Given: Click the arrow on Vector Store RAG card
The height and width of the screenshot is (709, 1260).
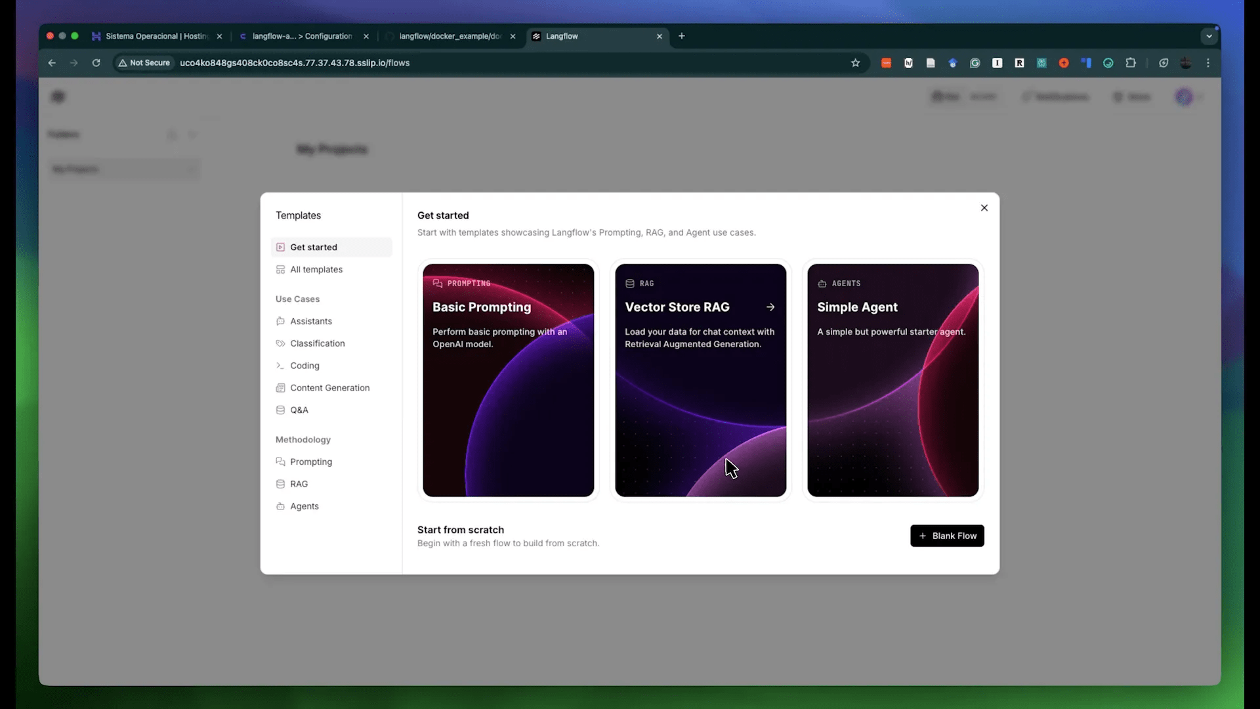Looking at the screenshot, I should pyautogui.click(x=770, y=307).
